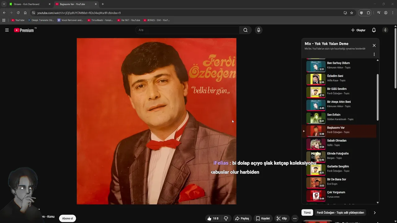
Task: Open the BONES - Dirt bookmark
Action: pos(156,20)
